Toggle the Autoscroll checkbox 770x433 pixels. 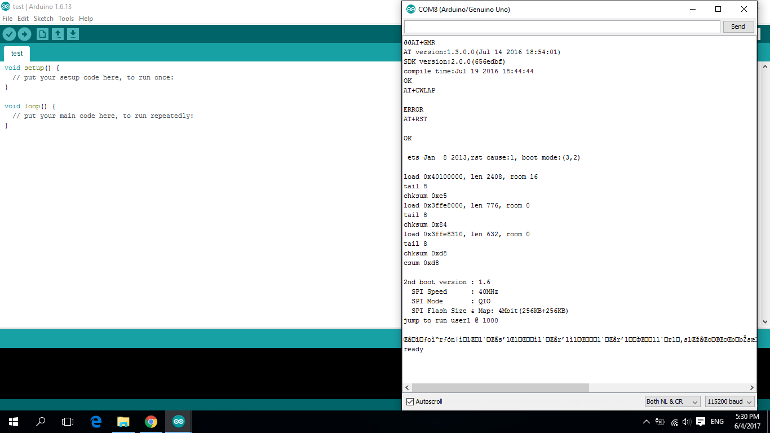pyautogui.click(x=410, y=401)
